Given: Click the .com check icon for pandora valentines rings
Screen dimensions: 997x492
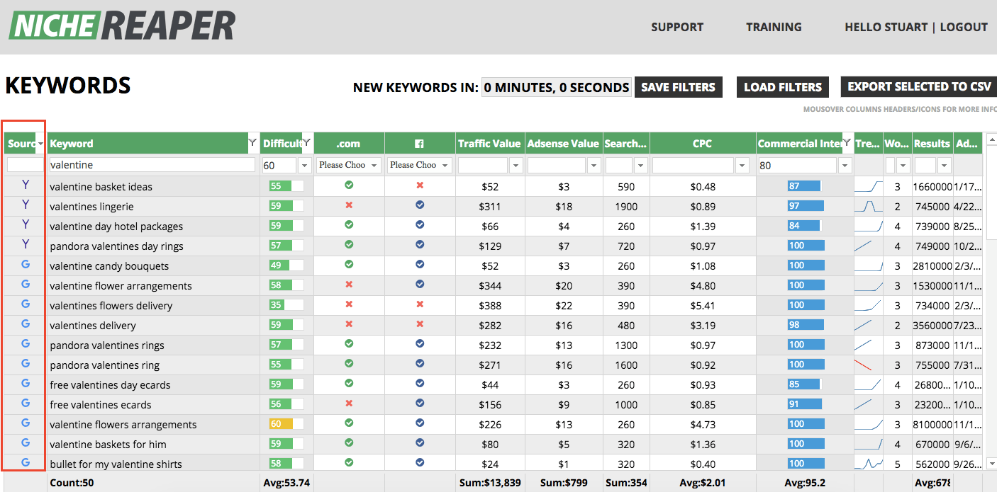Looking at the screenshot, I should click(349, 343).
